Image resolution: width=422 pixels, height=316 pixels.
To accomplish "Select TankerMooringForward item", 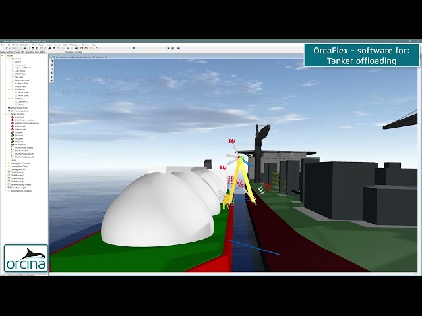I will (x=20, y=184).
